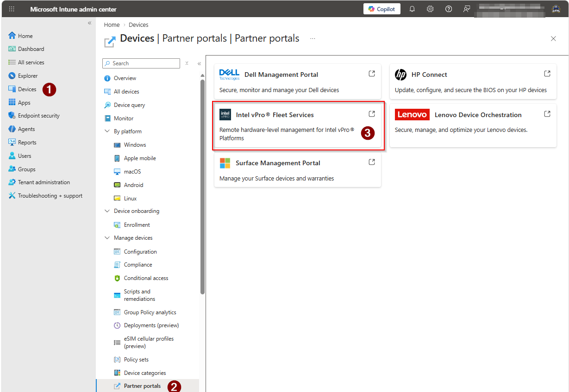
Task: Clear the Devices menu search field
Action: (187, 63)
